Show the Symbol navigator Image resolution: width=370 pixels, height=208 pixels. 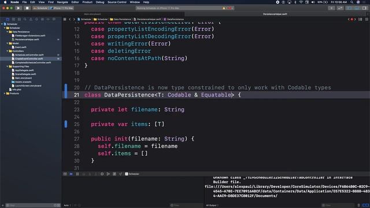pos(19,19)
